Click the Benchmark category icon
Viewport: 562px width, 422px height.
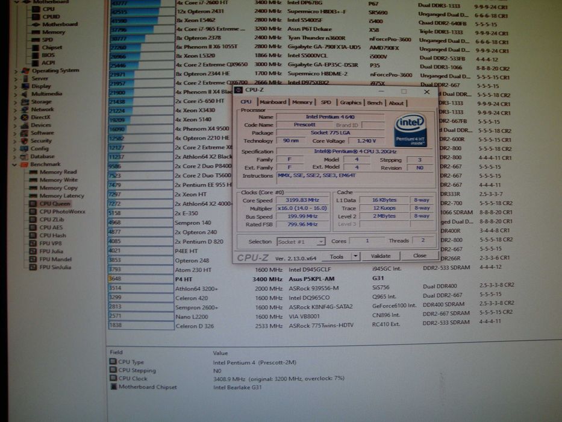pyautogui.click(x=24, y=165)
